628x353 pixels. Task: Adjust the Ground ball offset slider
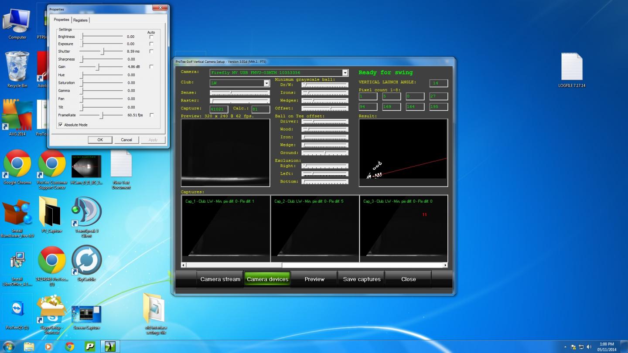coord(325,153)
